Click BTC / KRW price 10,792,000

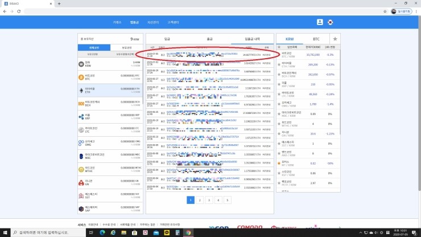(x=313, y=55)
